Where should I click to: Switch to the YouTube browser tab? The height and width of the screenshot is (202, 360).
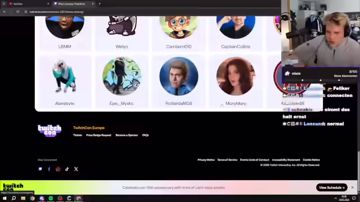coord(27,4)
